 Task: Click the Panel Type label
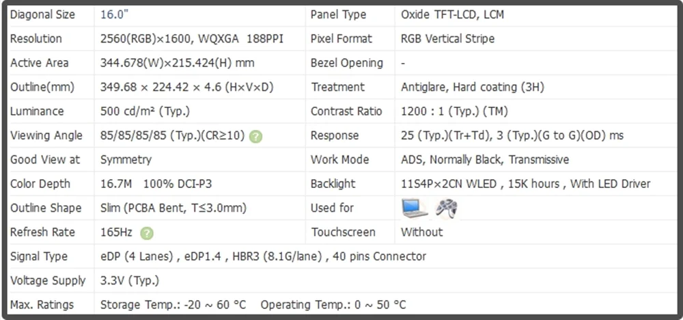(338, 14)
